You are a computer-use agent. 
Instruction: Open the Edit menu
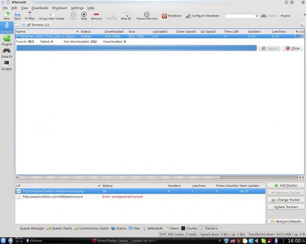tap(14, 8)
